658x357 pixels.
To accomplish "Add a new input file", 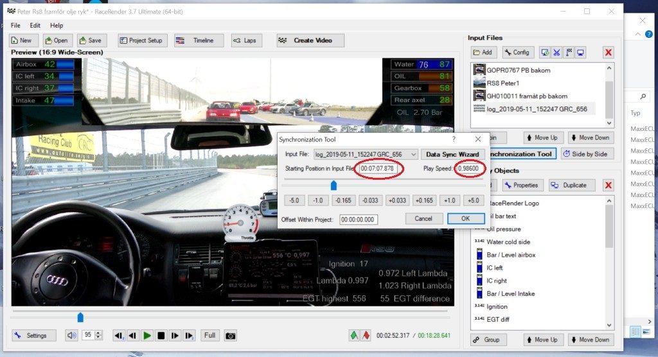I will [484, 53].
